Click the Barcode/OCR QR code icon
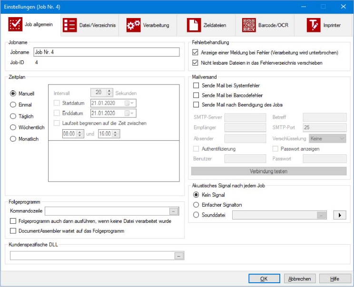Screen dimensions: 354x287 click(x=249, y=25)
